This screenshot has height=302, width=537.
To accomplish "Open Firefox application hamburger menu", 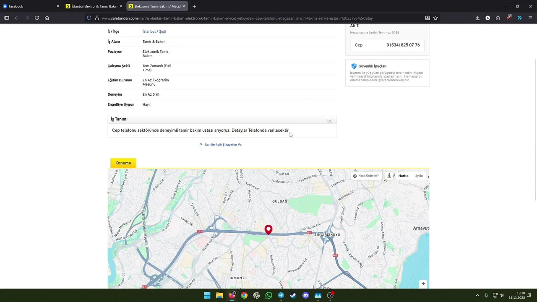I will pos(530,18).
